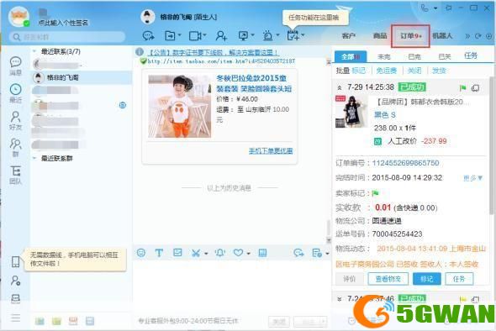Open dropdown arrow next to video call icon

[204, 34]
